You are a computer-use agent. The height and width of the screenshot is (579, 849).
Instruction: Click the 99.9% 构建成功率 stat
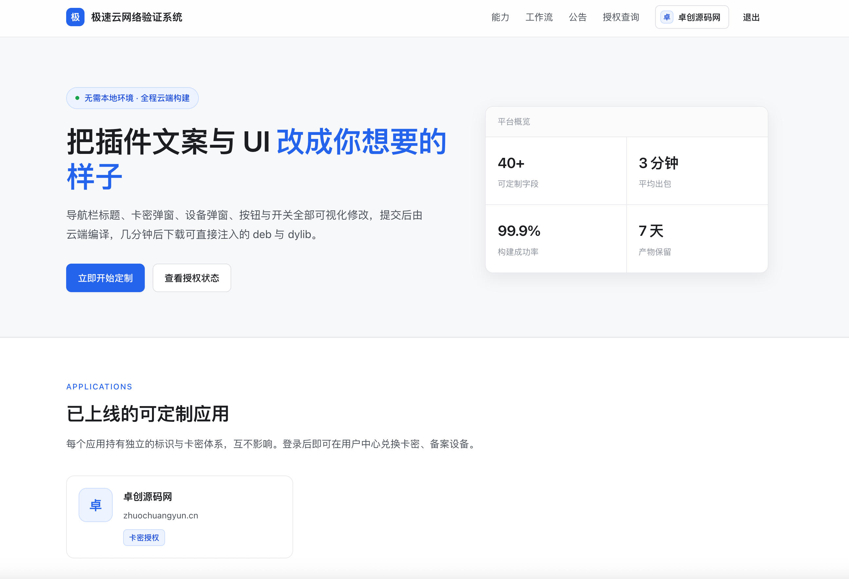tap(556, 239)
